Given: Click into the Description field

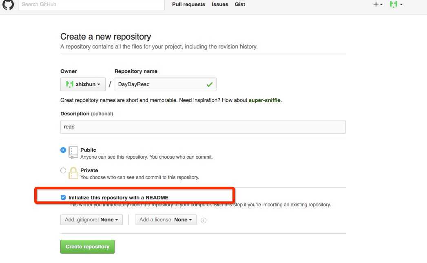Looking at the screenshot, I should pyautogui.click(x=203, y=127).
